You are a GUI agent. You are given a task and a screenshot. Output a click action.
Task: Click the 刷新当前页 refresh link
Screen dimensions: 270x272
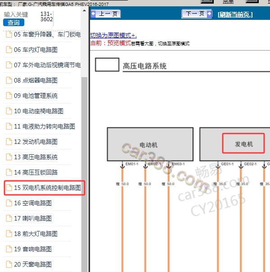point(235,14)
